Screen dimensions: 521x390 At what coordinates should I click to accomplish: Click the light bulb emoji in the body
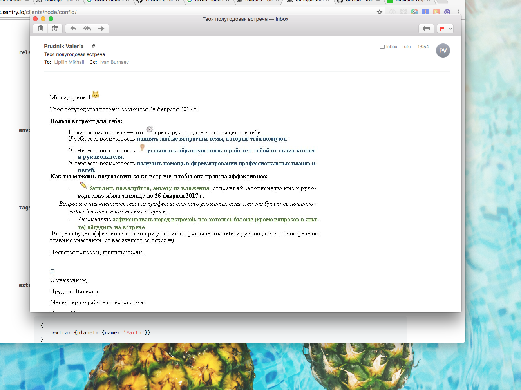142,147
